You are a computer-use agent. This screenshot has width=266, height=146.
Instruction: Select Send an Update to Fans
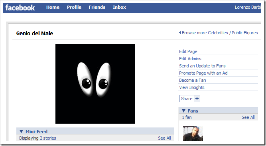pos(202,66)
